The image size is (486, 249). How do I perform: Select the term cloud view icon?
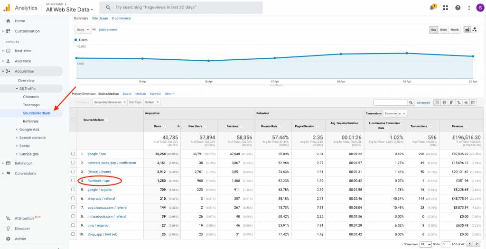pyautogui.click(x=466, y=102)
